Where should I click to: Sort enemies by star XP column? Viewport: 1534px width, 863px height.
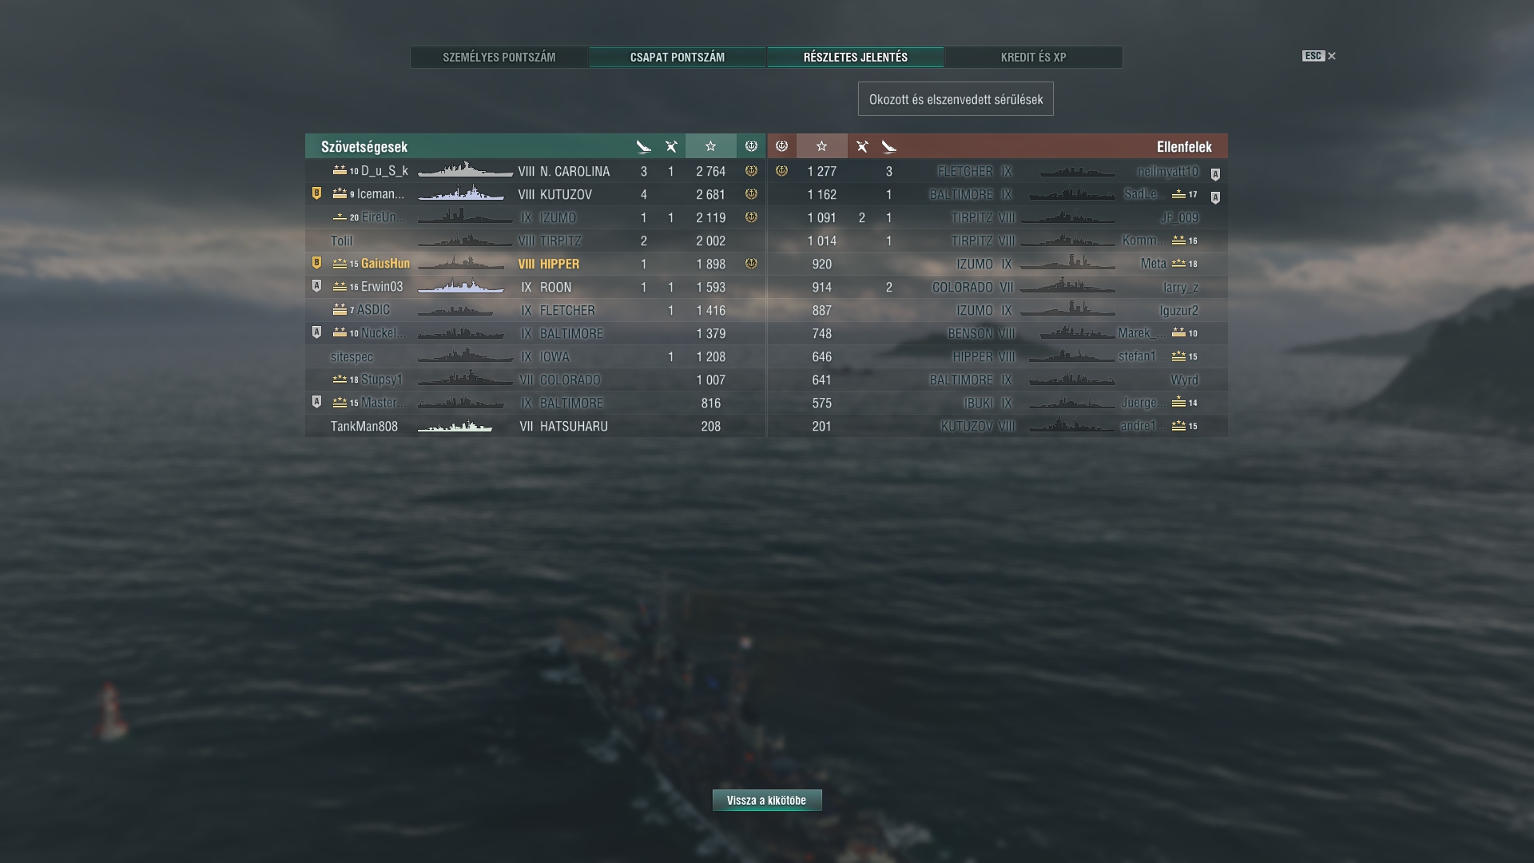point(821,146)
